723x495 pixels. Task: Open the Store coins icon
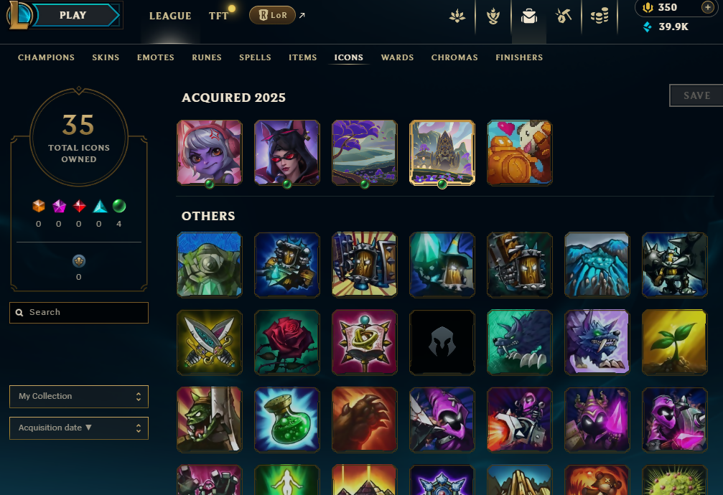600,16
